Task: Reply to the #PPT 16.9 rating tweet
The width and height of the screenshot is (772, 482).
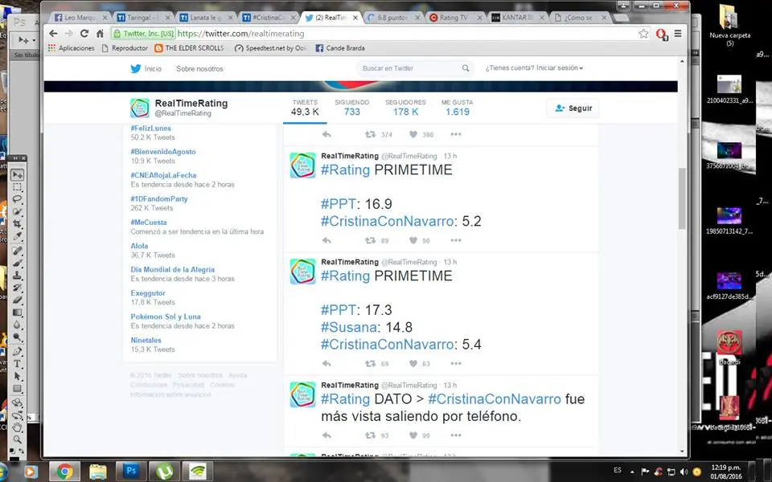Action: click(x=326, y=240)
